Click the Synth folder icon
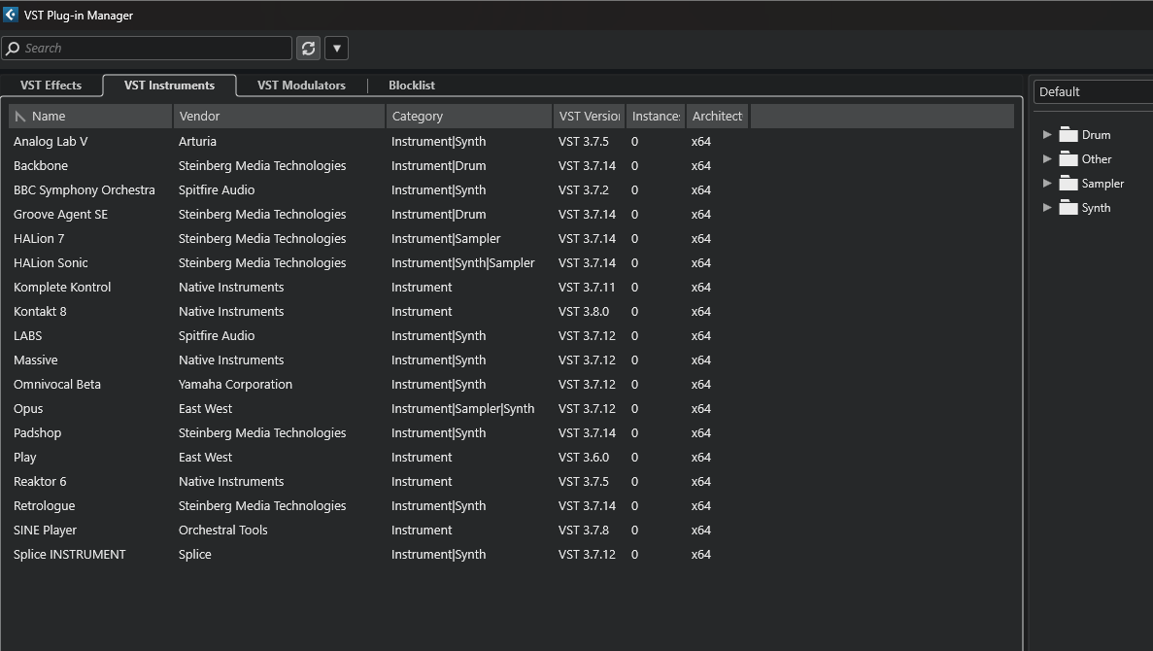The height and width of the screenshot is (651, 1153). 1068,207
